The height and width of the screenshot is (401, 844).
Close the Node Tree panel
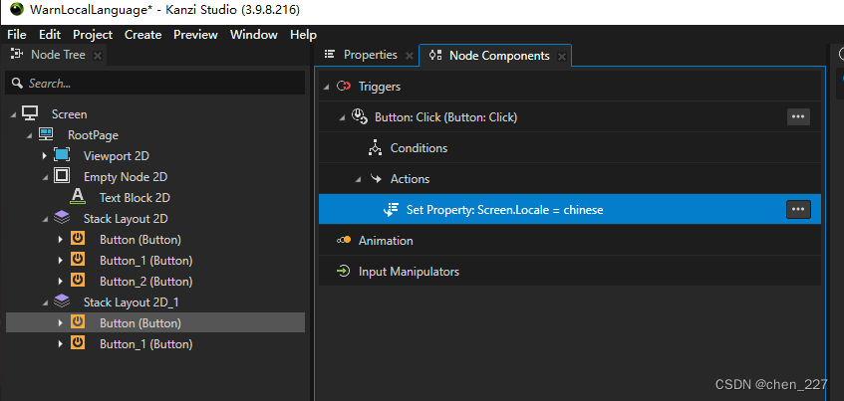[98, 56]
